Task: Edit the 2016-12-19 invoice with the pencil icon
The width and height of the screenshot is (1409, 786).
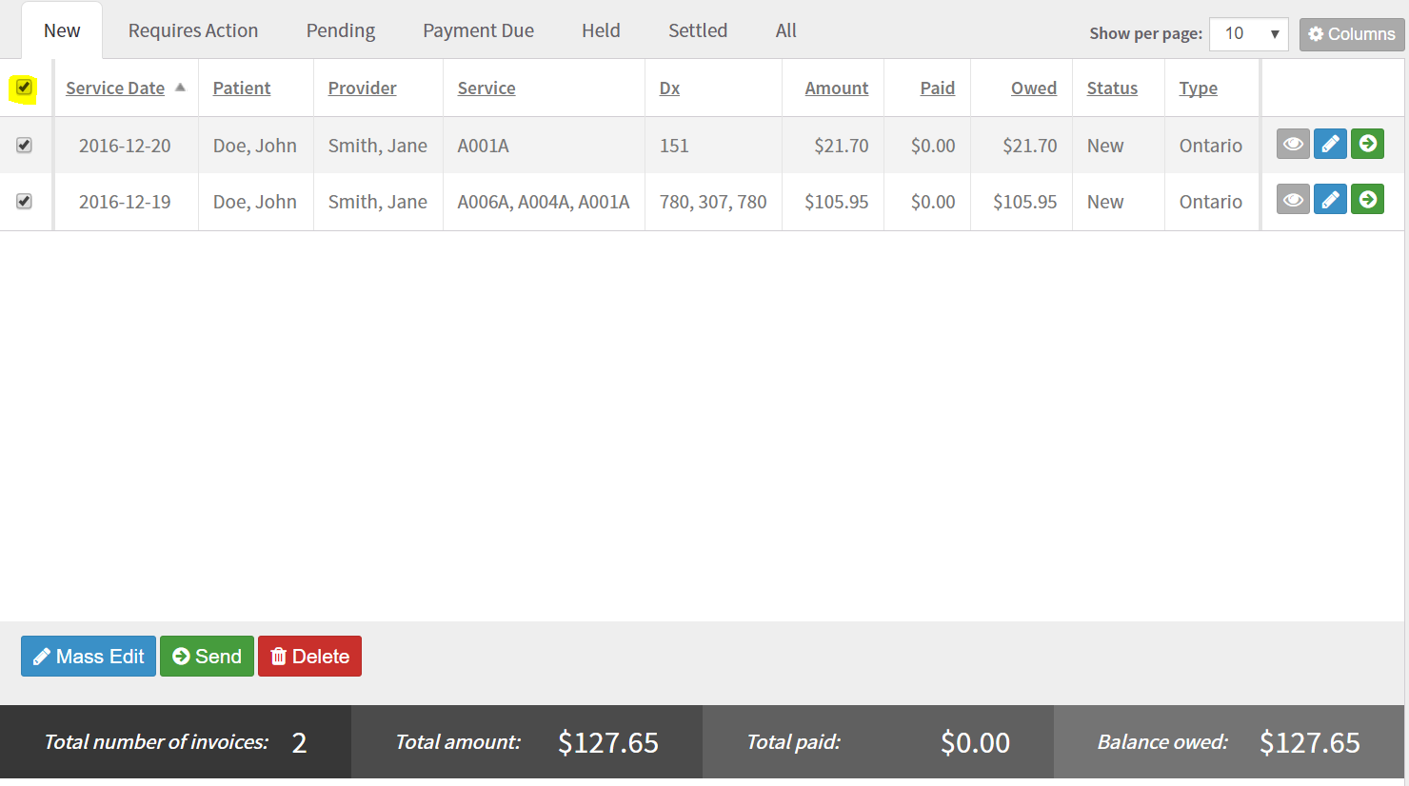Action: 1329,199
